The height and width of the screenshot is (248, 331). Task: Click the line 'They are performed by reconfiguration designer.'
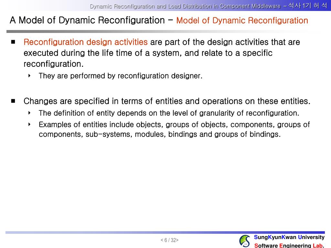[x=121, y=76]
